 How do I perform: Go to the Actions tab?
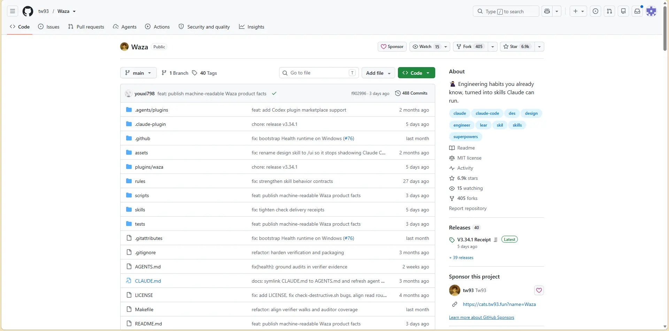pyautogui.click(x=157, y=27)
